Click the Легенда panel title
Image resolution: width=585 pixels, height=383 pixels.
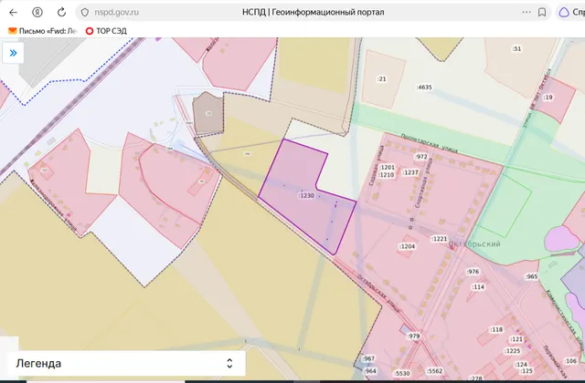pyautogui.click(x=38, y=363)
